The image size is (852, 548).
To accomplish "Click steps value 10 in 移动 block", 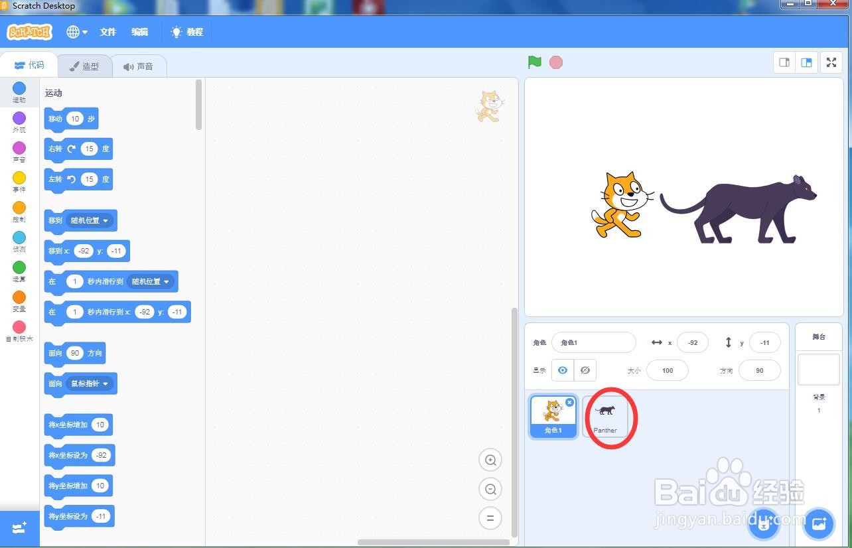I will (75, 119).
